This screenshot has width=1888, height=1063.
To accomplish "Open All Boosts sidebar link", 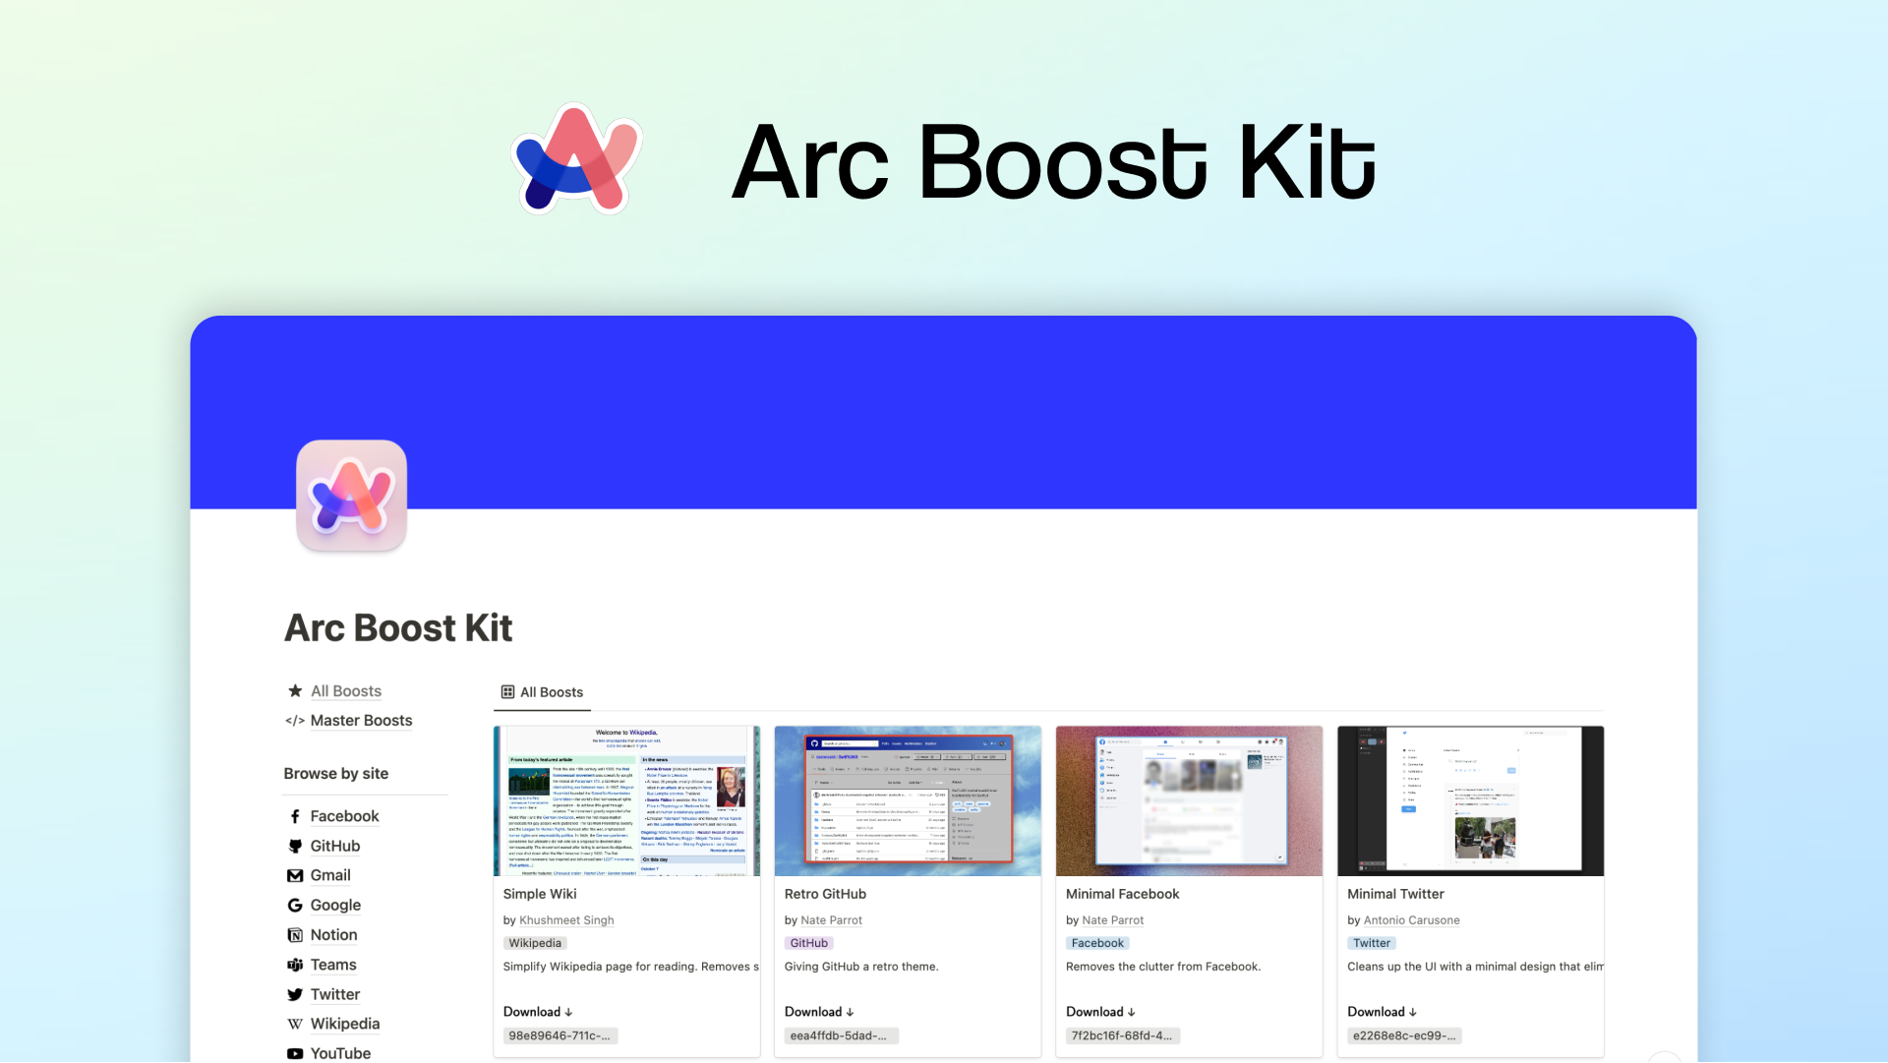I will [346, 691].
